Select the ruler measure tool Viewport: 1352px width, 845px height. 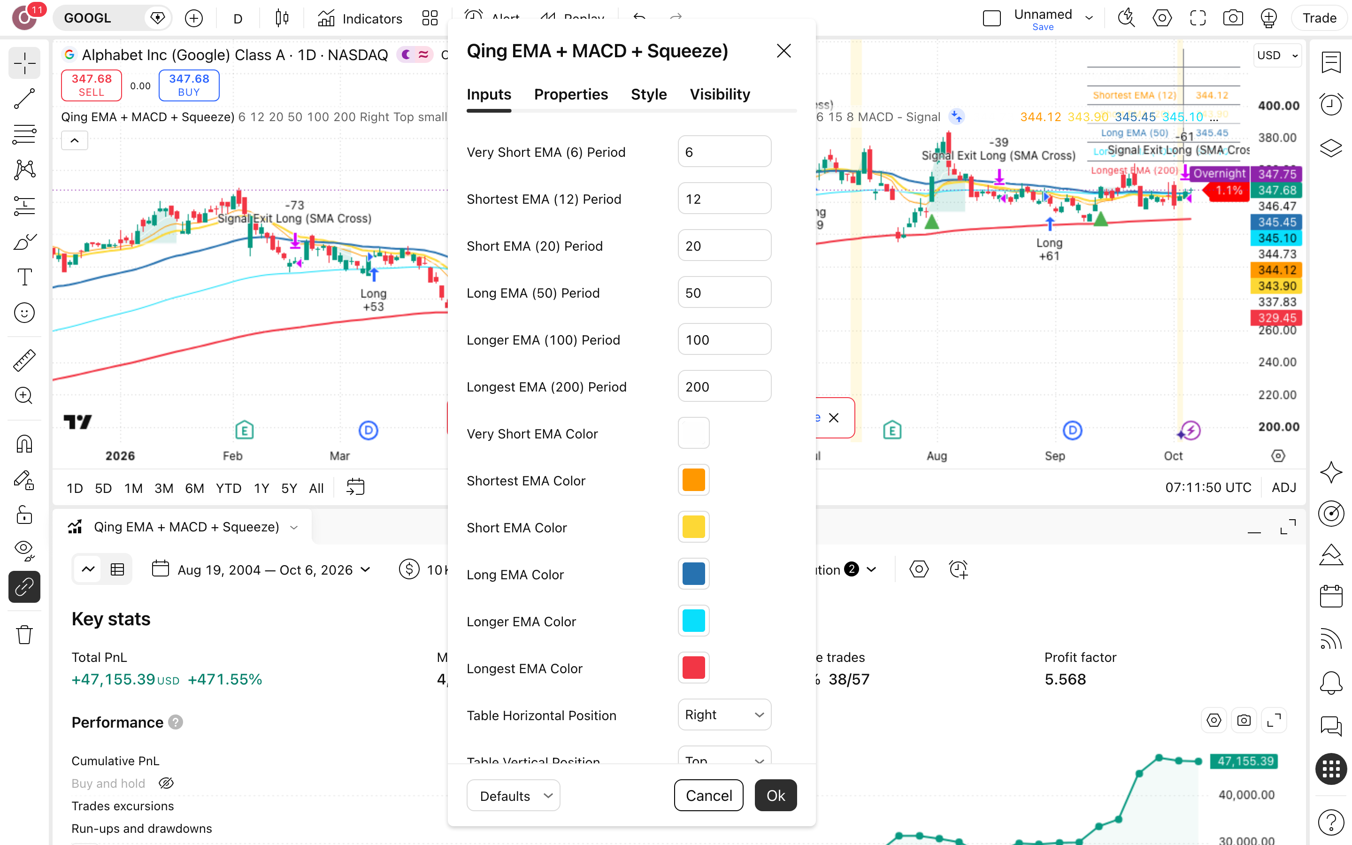pos(24,361)
